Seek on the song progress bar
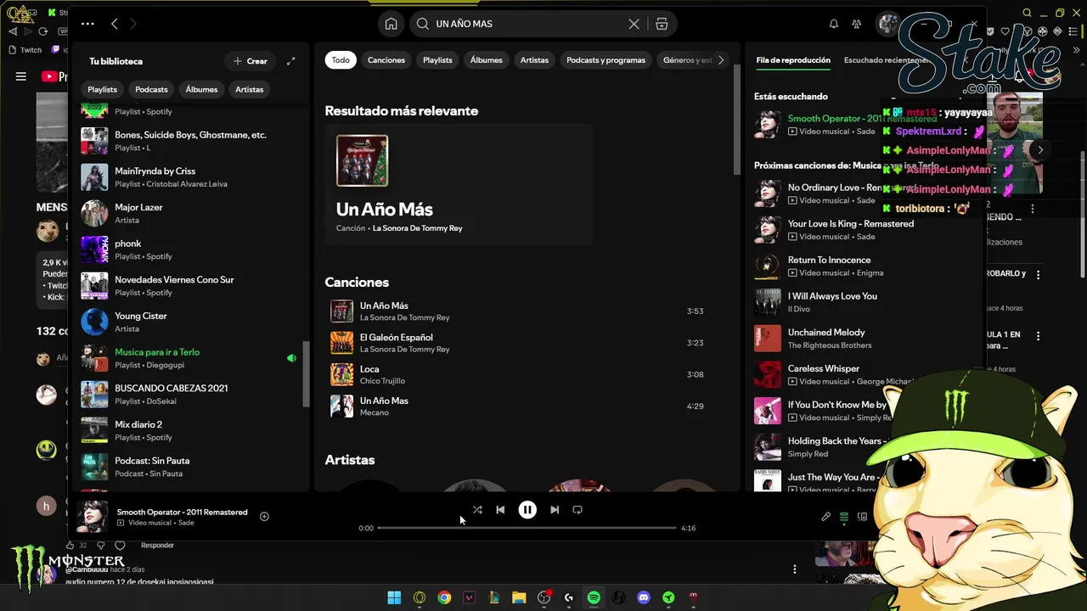The height and width of the screenshot is (611, 1087). (x=527, y=528)
